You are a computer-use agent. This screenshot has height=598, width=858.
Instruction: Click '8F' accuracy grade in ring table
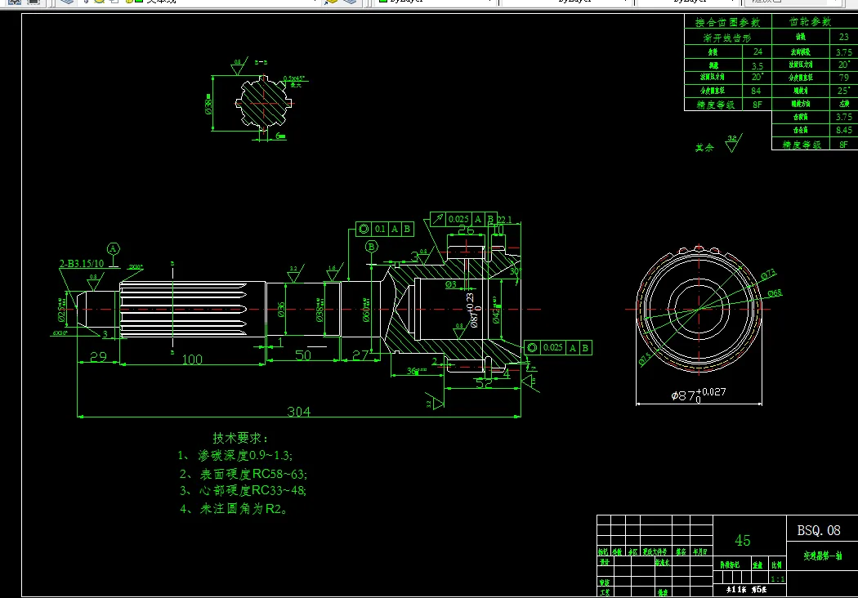757,105
